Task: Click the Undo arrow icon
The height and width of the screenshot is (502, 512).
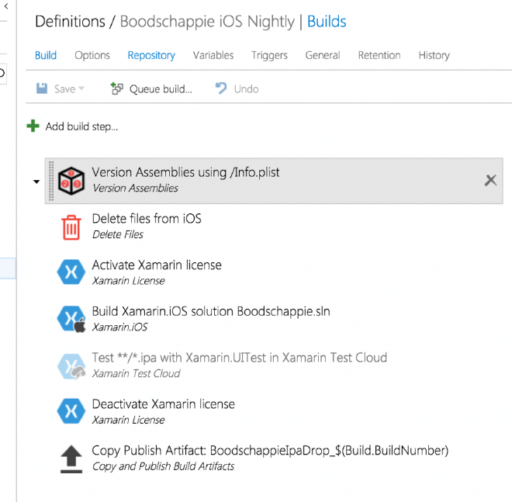Action: tap(221, 88)
